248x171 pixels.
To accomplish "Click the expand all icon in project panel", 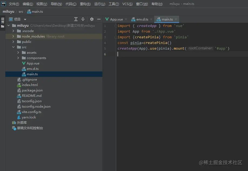I will 76,19.
